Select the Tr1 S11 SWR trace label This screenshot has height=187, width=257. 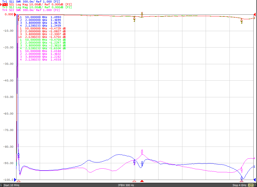click(x=31, y=1)
